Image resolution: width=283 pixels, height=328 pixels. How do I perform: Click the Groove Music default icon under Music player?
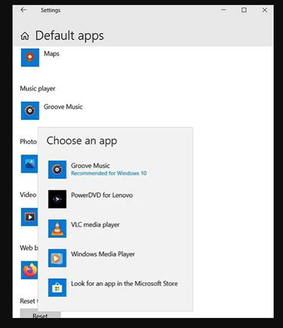(x=30, y=111)
